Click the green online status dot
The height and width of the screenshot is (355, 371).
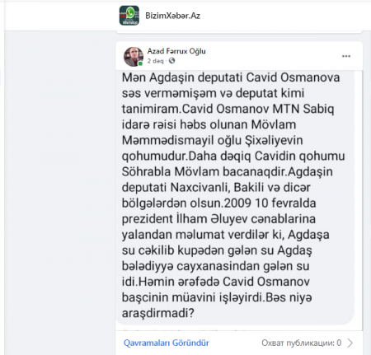coord(140,63)
